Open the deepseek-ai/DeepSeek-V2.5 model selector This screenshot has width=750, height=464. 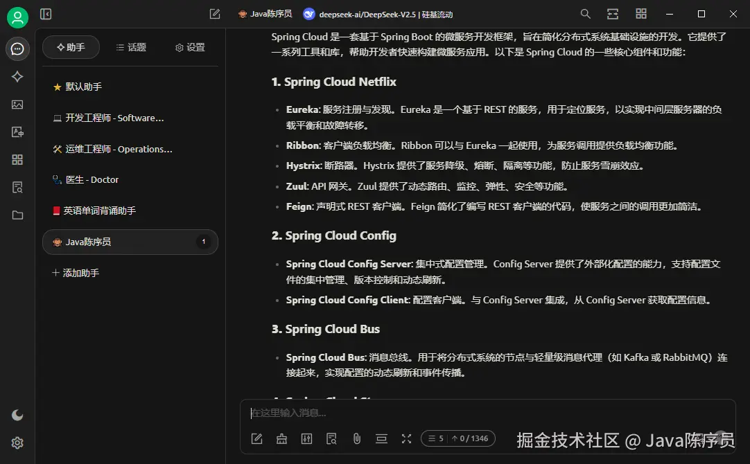pos(378,15)
